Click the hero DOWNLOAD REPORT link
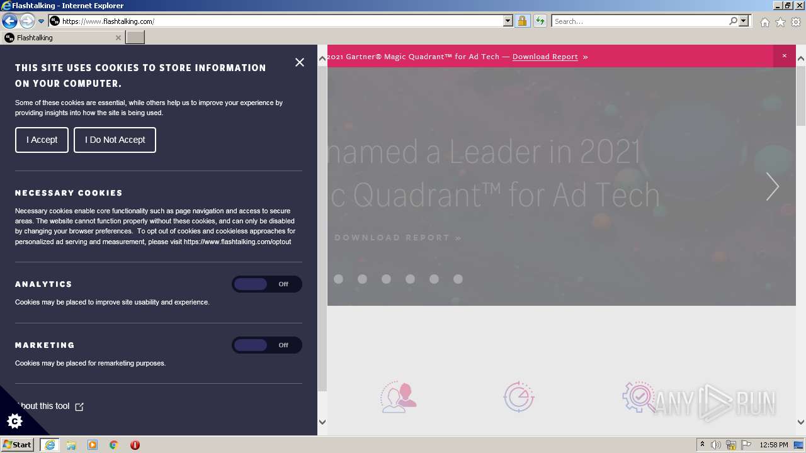 (x=398, y=238)
